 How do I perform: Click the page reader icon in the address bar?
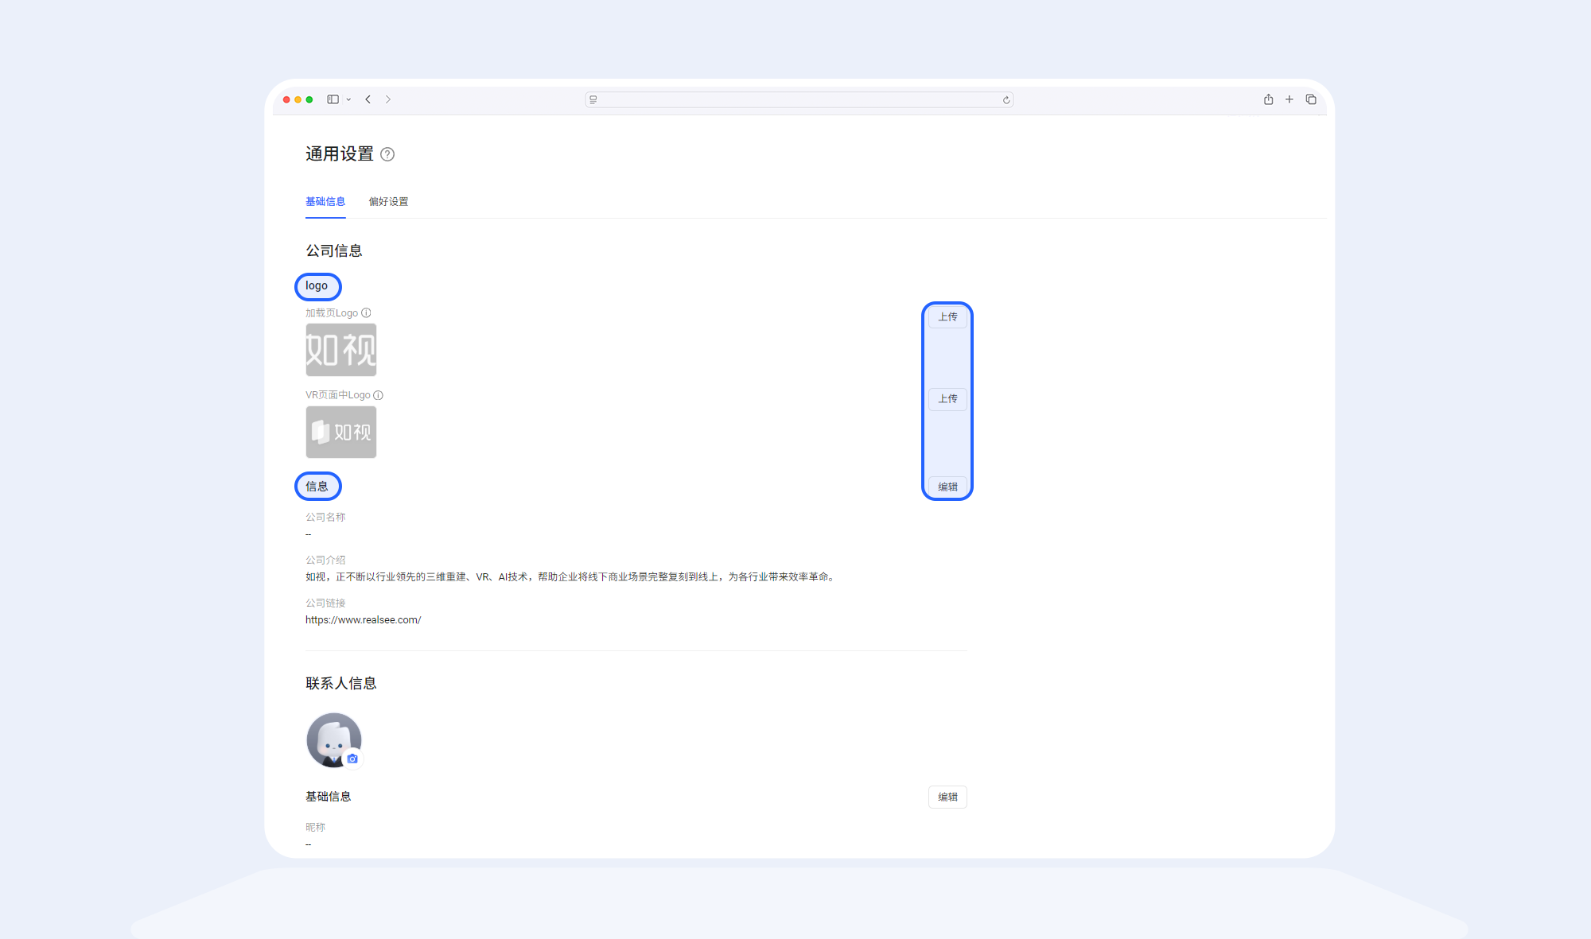pos(593,99)
